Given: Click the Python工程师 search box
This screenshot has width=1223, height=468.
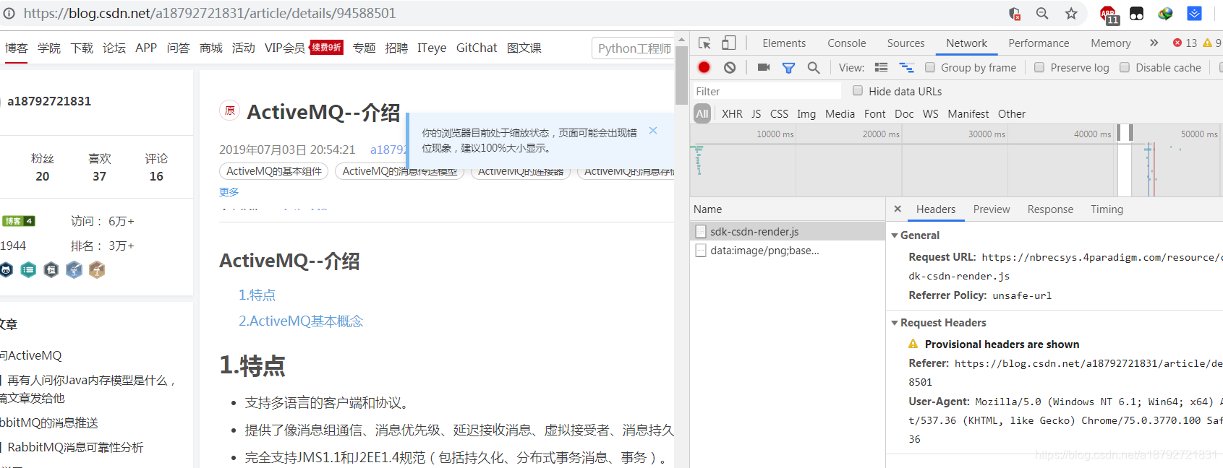Looking at the screenshot, I should coord(632,48).
